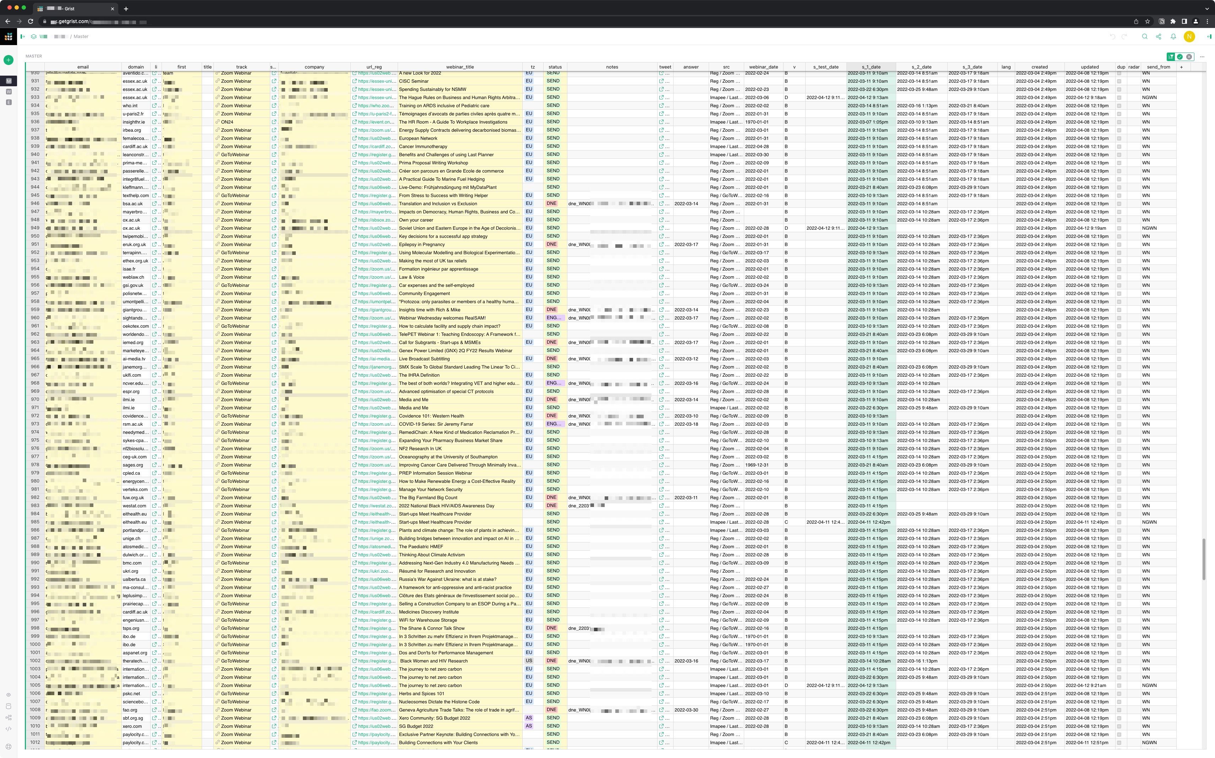Toggle dup checkbox in row 990
The width and height of the screenshot is (1215, 758).
tap(1119, 563)
